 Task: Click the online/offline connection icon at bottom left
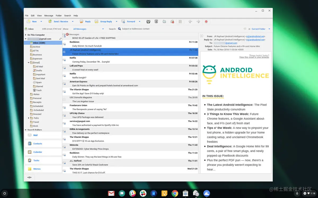pos(29,177)
